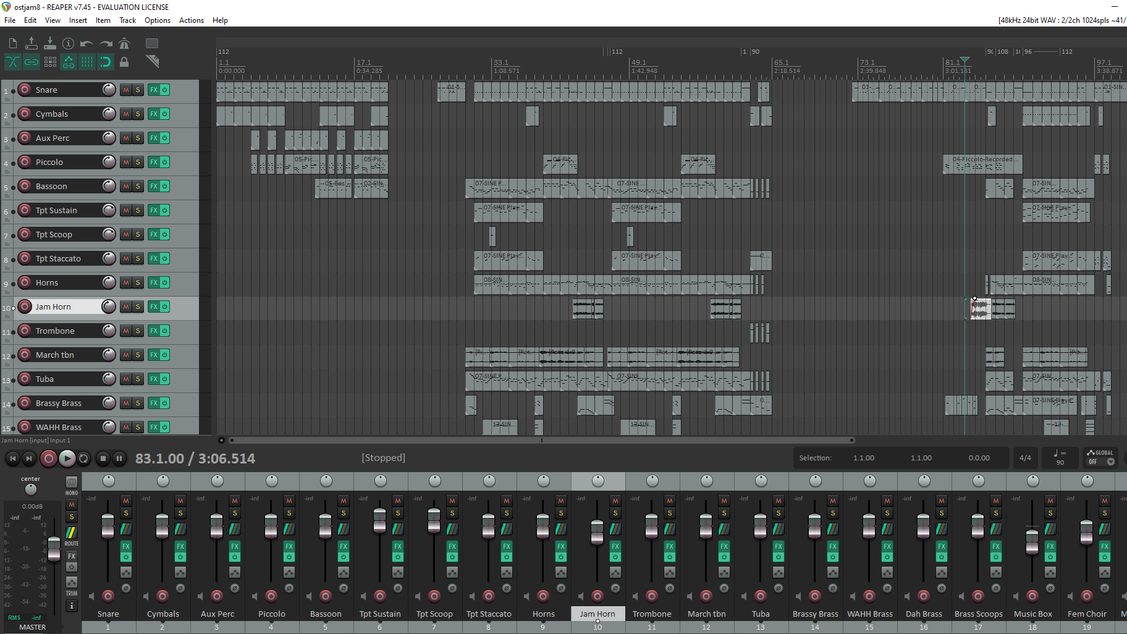The image size is (1127, 634).
Task: Click the transport Stop button
Action: [x=103, y=459]
